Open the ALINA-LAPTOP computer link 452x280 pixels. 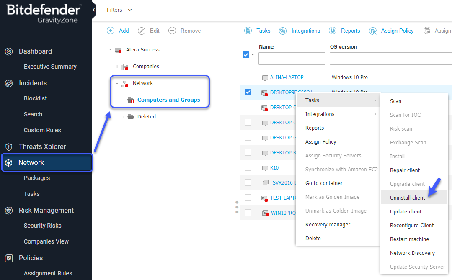point(287,77)
